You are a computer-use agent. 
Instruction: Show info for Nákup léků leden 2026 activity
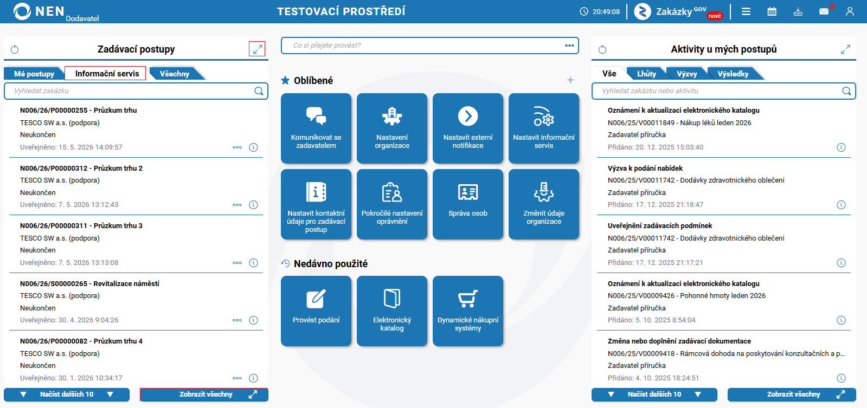coord(841,147)
